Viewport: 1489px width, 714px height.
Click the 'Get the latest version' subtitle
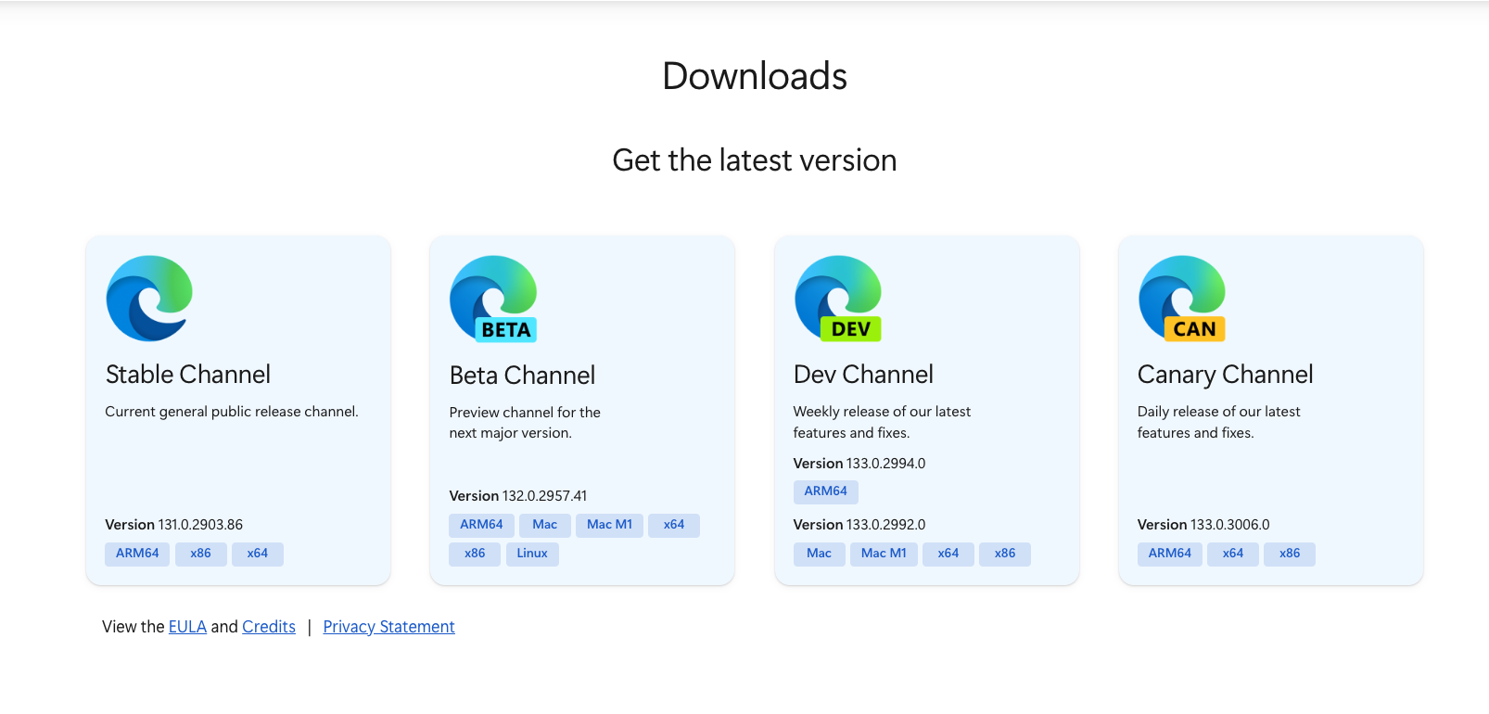tap(755, 160)
